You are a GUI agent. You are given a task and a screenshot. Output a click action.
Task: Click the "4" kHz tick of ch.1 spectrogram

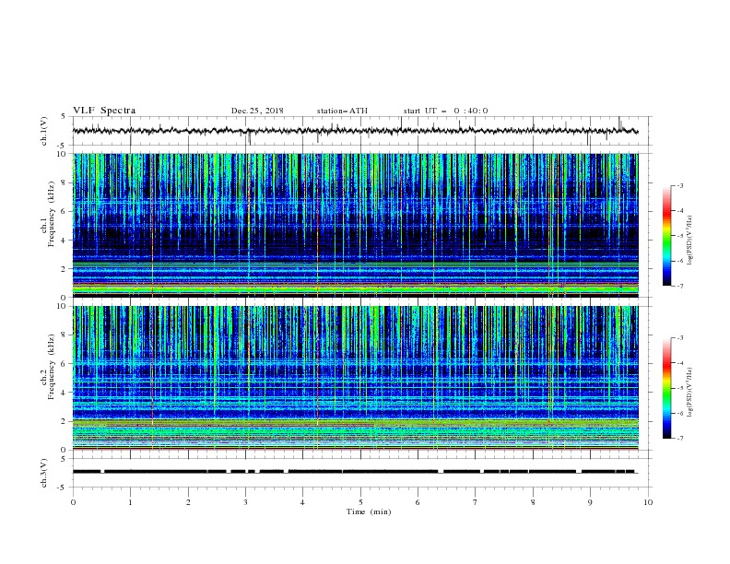point(64,241)
